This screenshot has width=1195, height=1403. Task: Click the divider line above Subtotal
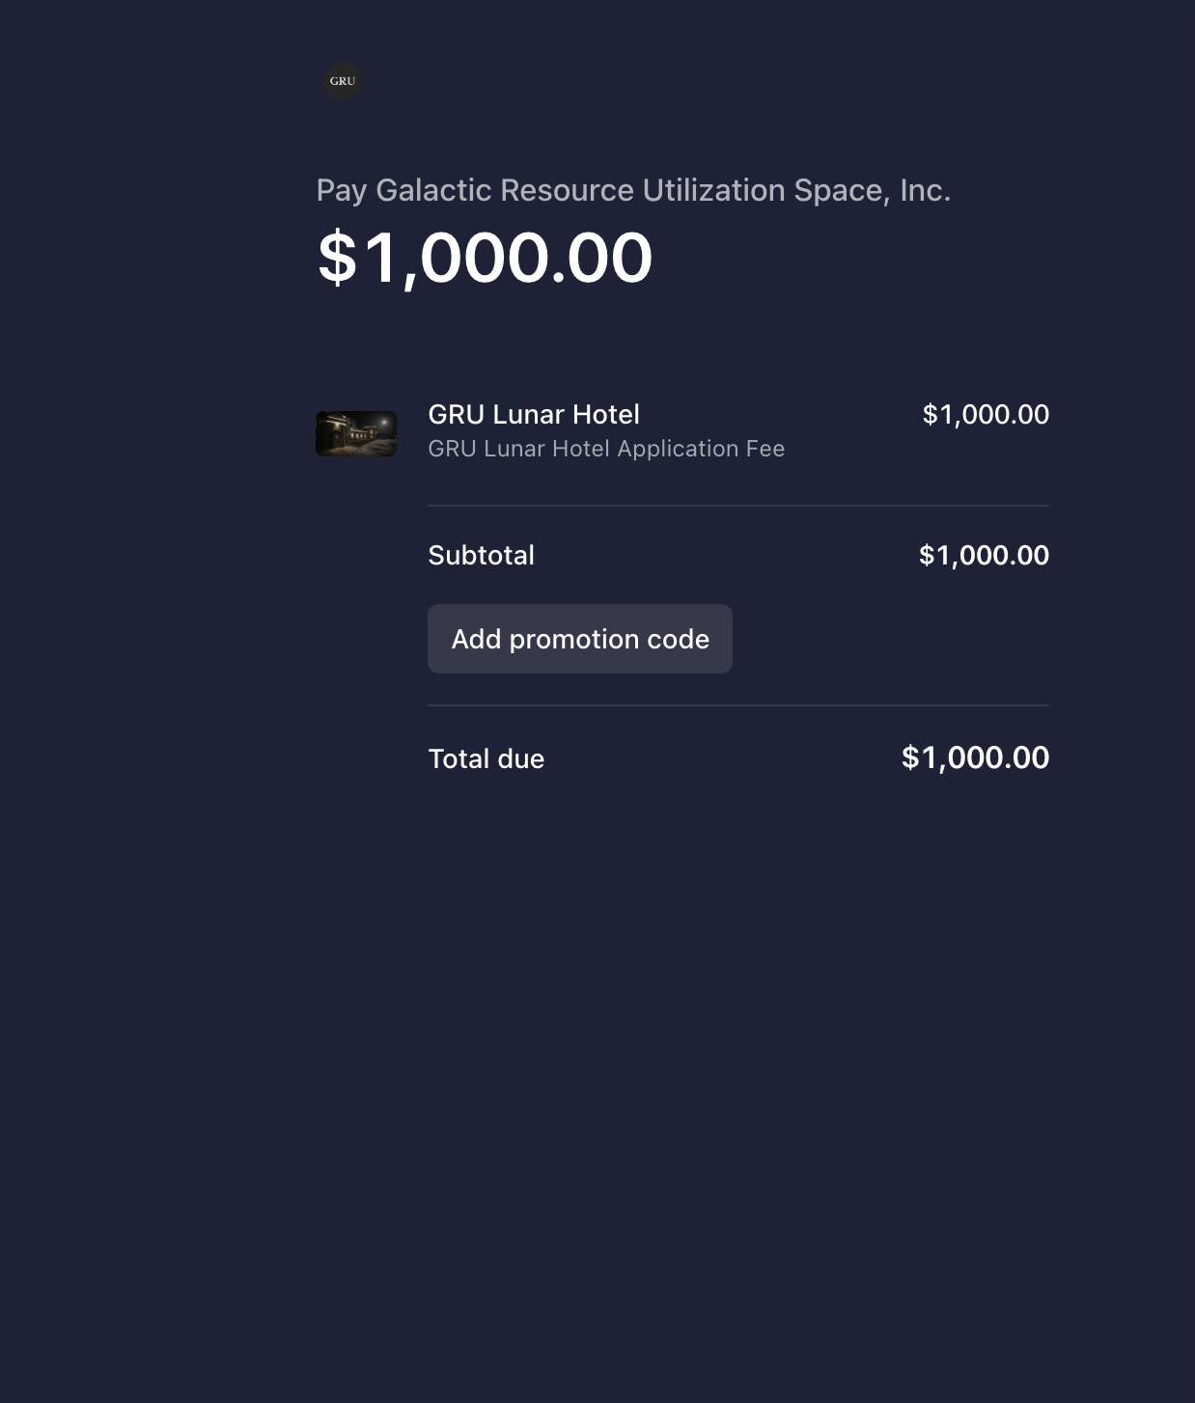pos(738,506)
